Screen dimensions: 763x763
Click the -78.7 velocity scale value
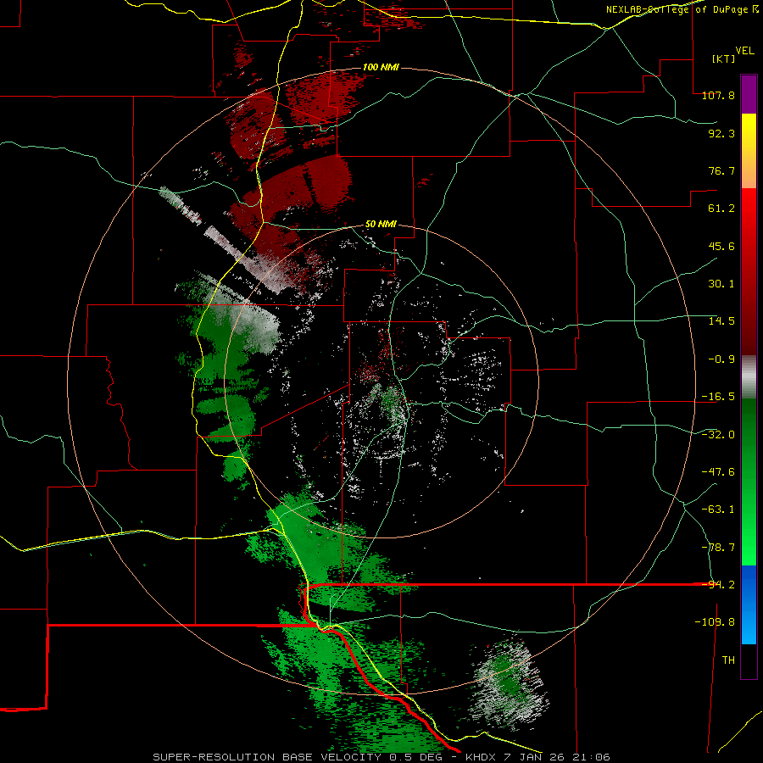(718, 548)
